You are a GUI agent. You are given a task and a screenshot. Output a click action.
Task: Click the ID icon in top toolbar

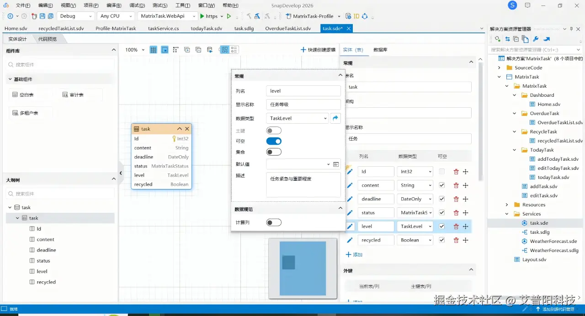(356, 16)
